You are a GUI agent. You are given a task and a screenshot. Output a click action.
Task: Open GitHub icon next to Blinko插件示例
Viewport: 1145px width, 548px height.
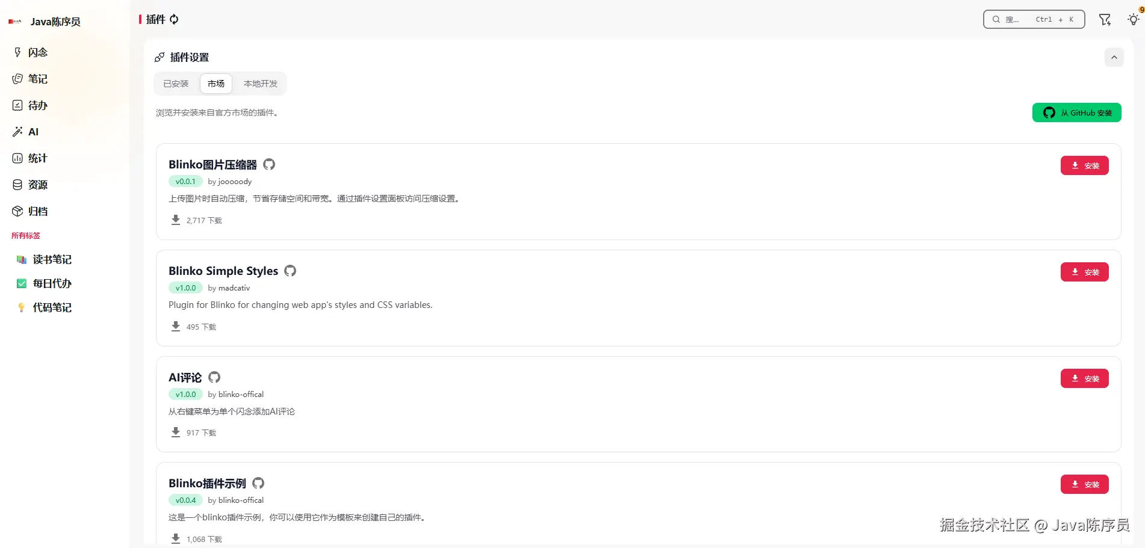[258, 483]
